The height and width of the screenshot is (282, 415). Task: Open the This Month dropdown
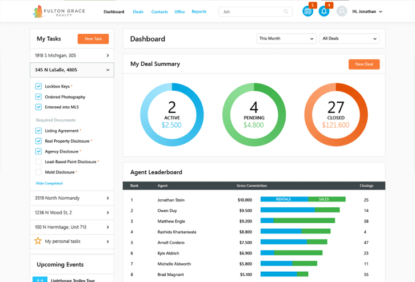[286, 39]
